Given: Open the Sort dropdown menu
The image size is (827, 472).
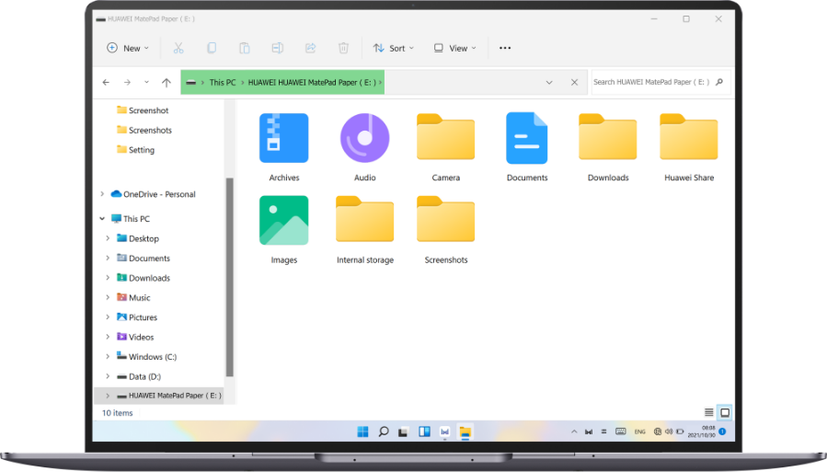Looking at the screenshot, I should pos(394,48).
